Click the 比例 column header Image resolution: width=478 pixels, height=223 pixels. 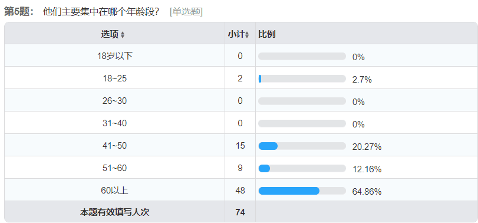(x=267, y=34)
